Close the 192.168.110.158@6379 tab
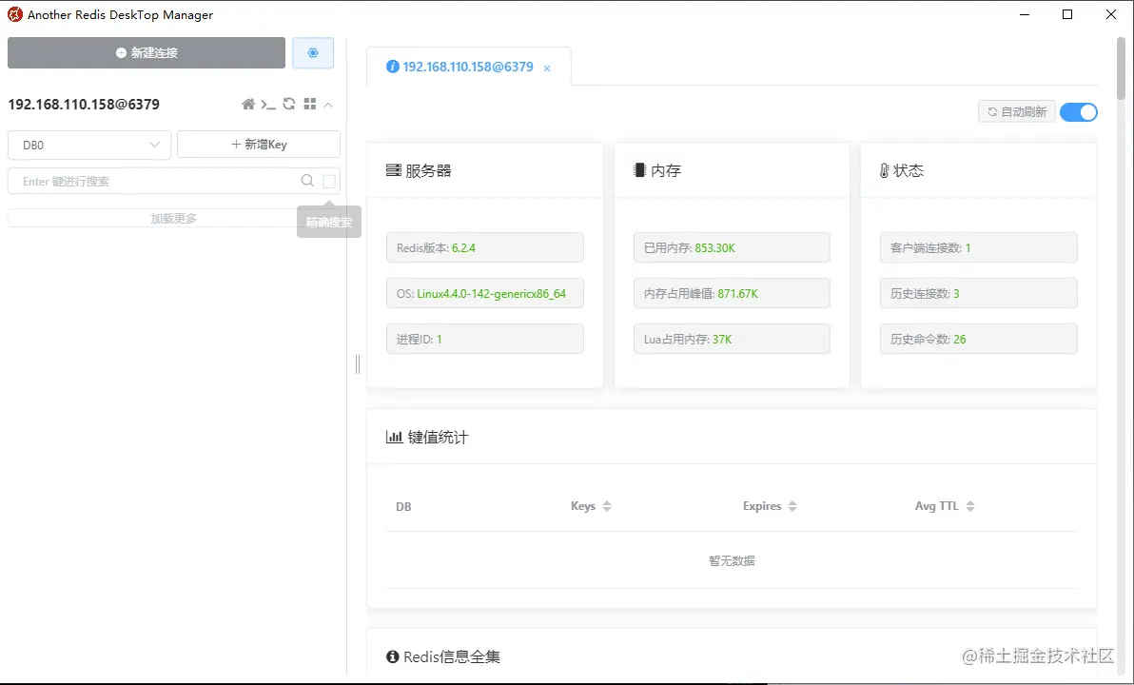This screenshot has width=1134, height=685. click(x=547, y=68)
